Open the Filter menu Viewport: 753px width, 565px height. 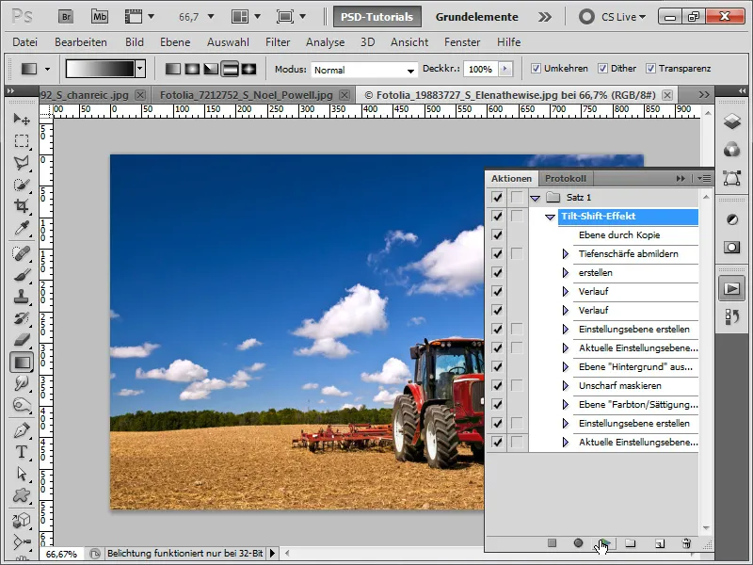(278, 42)
